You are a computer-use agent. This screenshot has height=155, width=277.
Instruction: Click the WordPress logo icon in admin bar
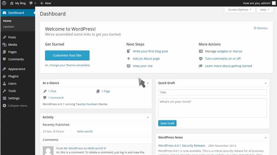tap(4, 3)
